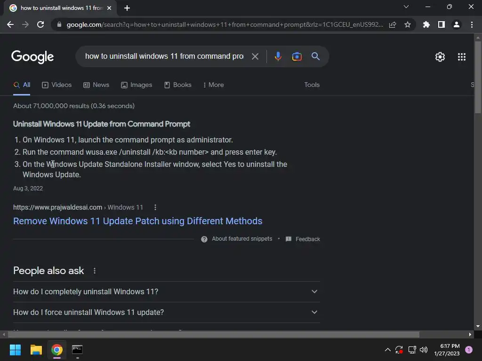Clear the search query with X

tap(255, 56)
